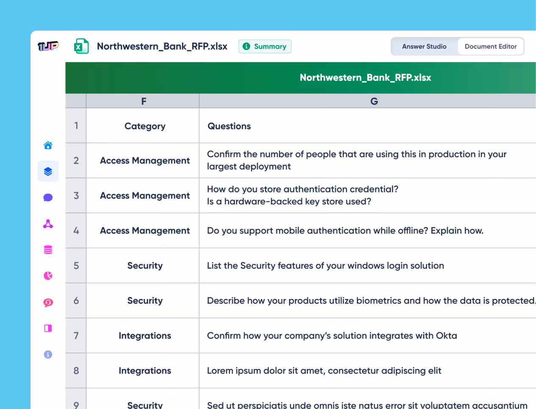The height and width of the screenshot is (409, 536).
Task: Select row 5 header
Action: 76,266
